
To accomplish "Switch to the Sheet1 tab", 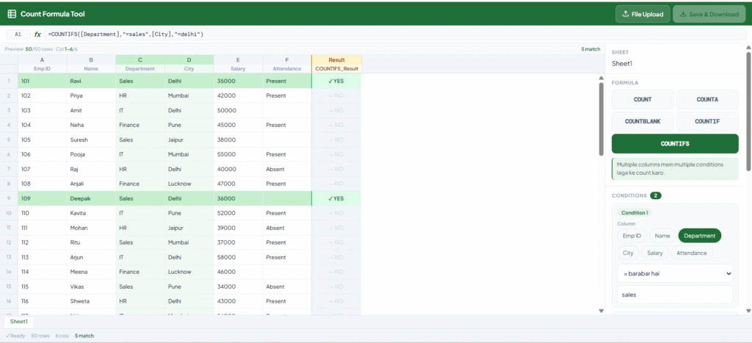I will point(18,322).
